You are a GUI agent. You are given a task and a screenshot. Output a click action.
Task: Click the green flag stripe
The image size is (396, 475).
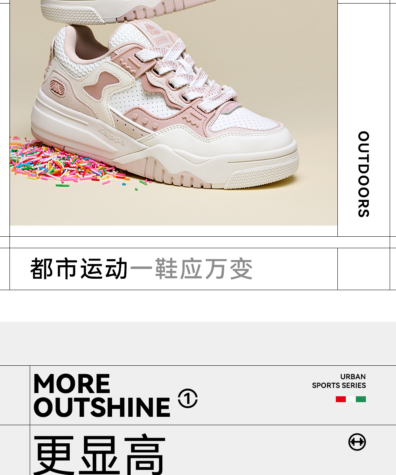(361, 399)
